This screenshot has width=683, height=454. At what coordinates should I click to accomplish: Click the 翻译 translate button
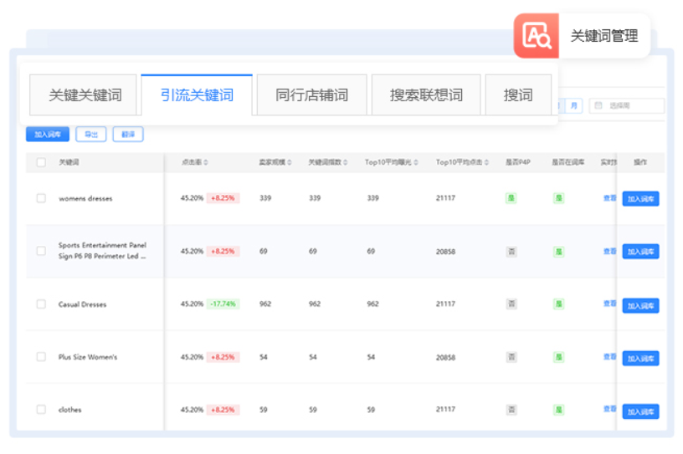[x=128, y=134]
